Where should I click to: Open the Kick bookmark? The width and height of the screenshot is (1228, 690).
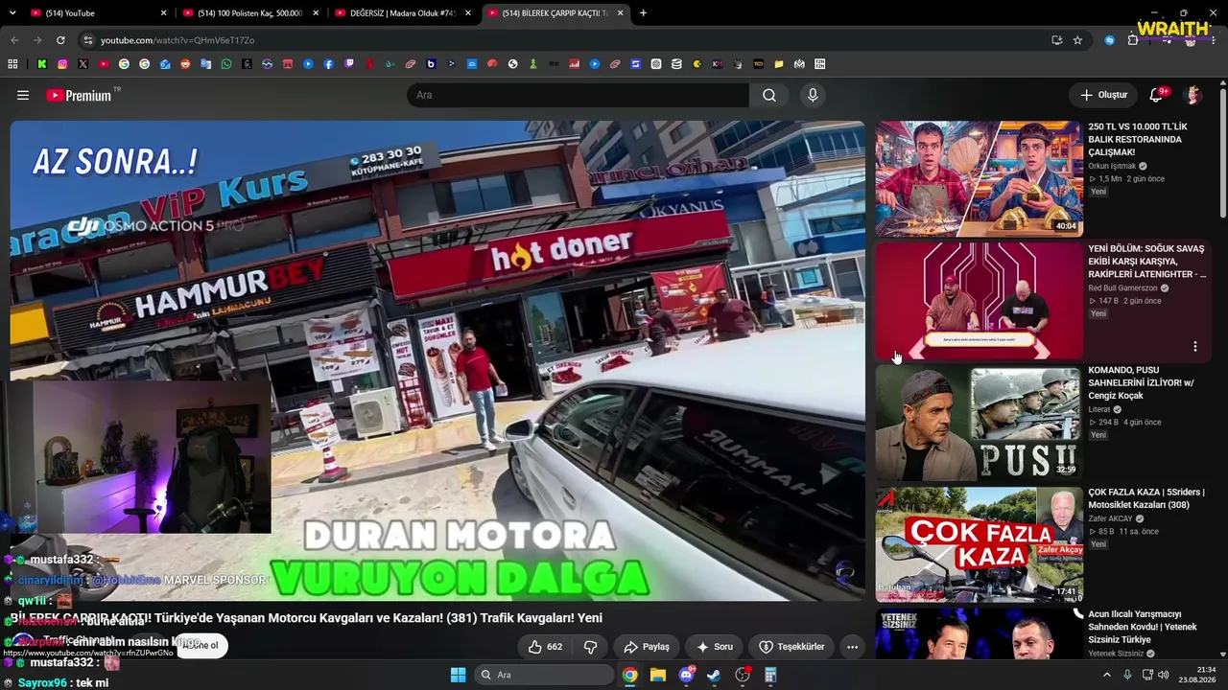[42, 64]
